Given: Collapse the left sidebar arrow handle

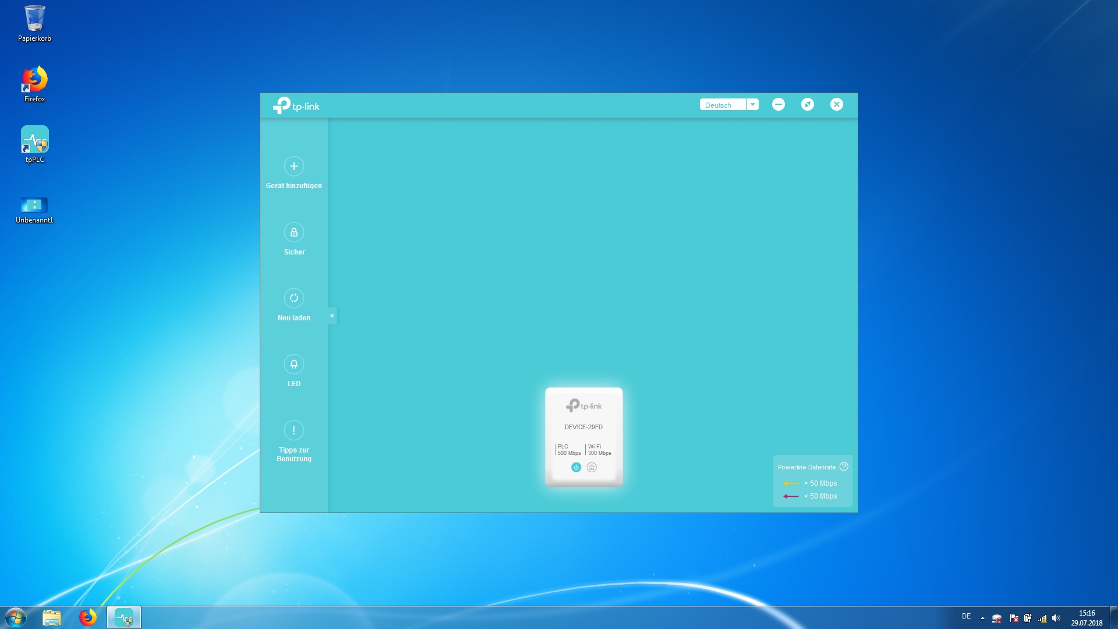Looking at the screenshot, I should point(331,316).
